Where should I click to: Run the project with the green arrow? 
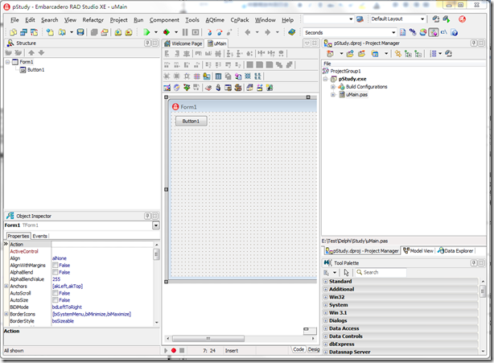[x=146, y=32]
